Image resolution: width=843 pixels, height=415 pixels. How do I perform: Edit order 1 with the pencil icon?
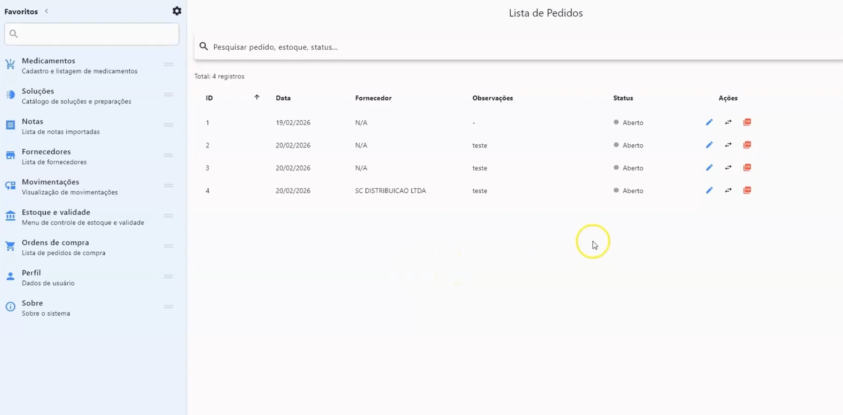click(x=709, y=122)
